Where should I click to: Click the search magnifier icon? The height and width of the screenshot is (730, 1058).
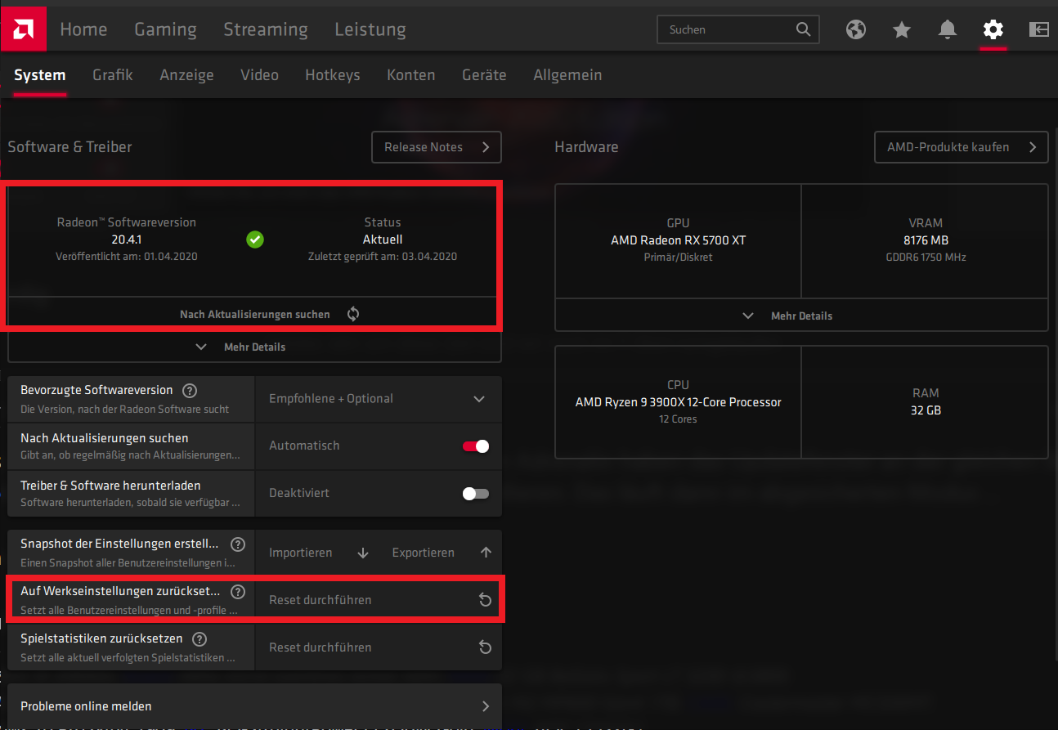click(804, 29)
